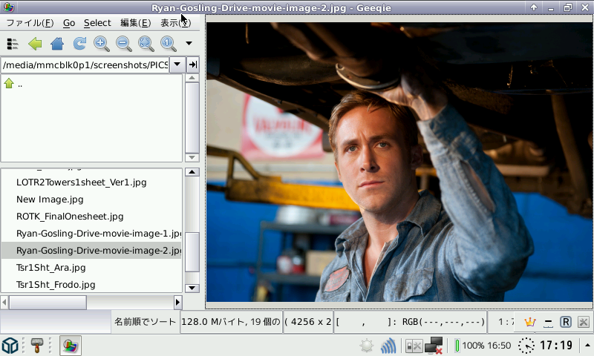Set zoom 1:1 with the magnifier icon

tap(169, 44)
